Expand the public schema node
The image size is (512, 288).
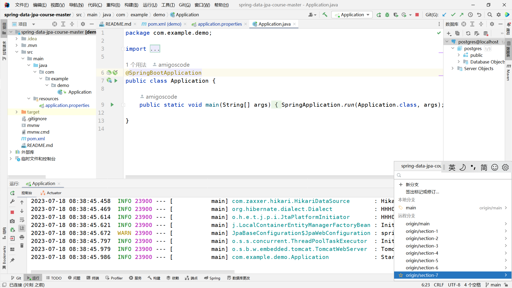[459, 55]
